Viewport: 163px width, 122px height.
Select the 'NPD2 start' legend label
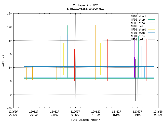(x=139, y=16)
